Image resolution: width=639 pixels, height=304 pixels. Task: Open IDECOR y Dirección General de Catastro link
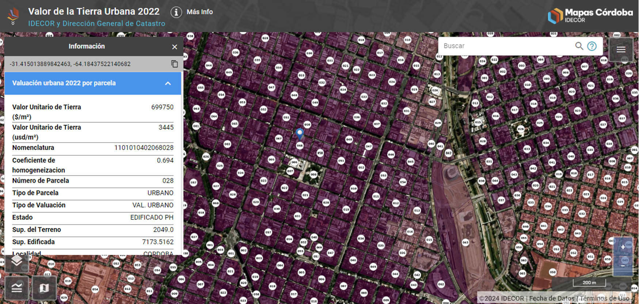pyautogui.click(x=97, y=23)
